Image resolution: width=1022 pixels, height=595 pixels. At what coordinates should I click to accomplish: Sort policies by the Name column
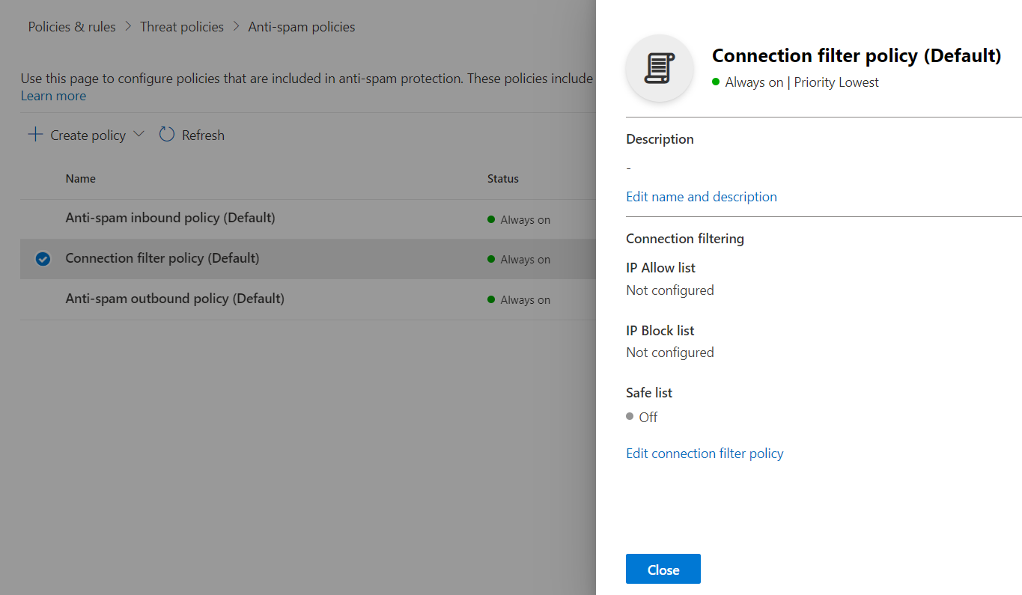pos(80,178)
